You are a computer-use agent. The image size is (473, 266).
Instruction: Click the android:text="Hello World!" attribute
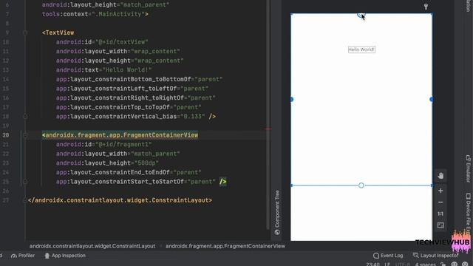pyautogui.click(x=103, y=70)
